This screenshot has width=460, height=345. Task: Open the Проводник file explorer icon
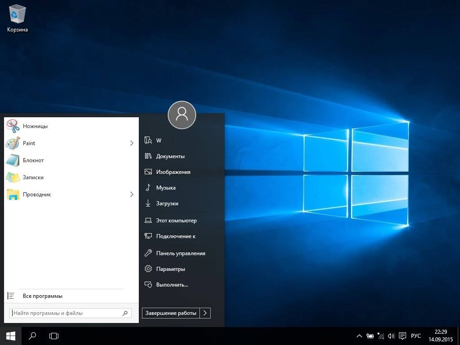(13, 194)
